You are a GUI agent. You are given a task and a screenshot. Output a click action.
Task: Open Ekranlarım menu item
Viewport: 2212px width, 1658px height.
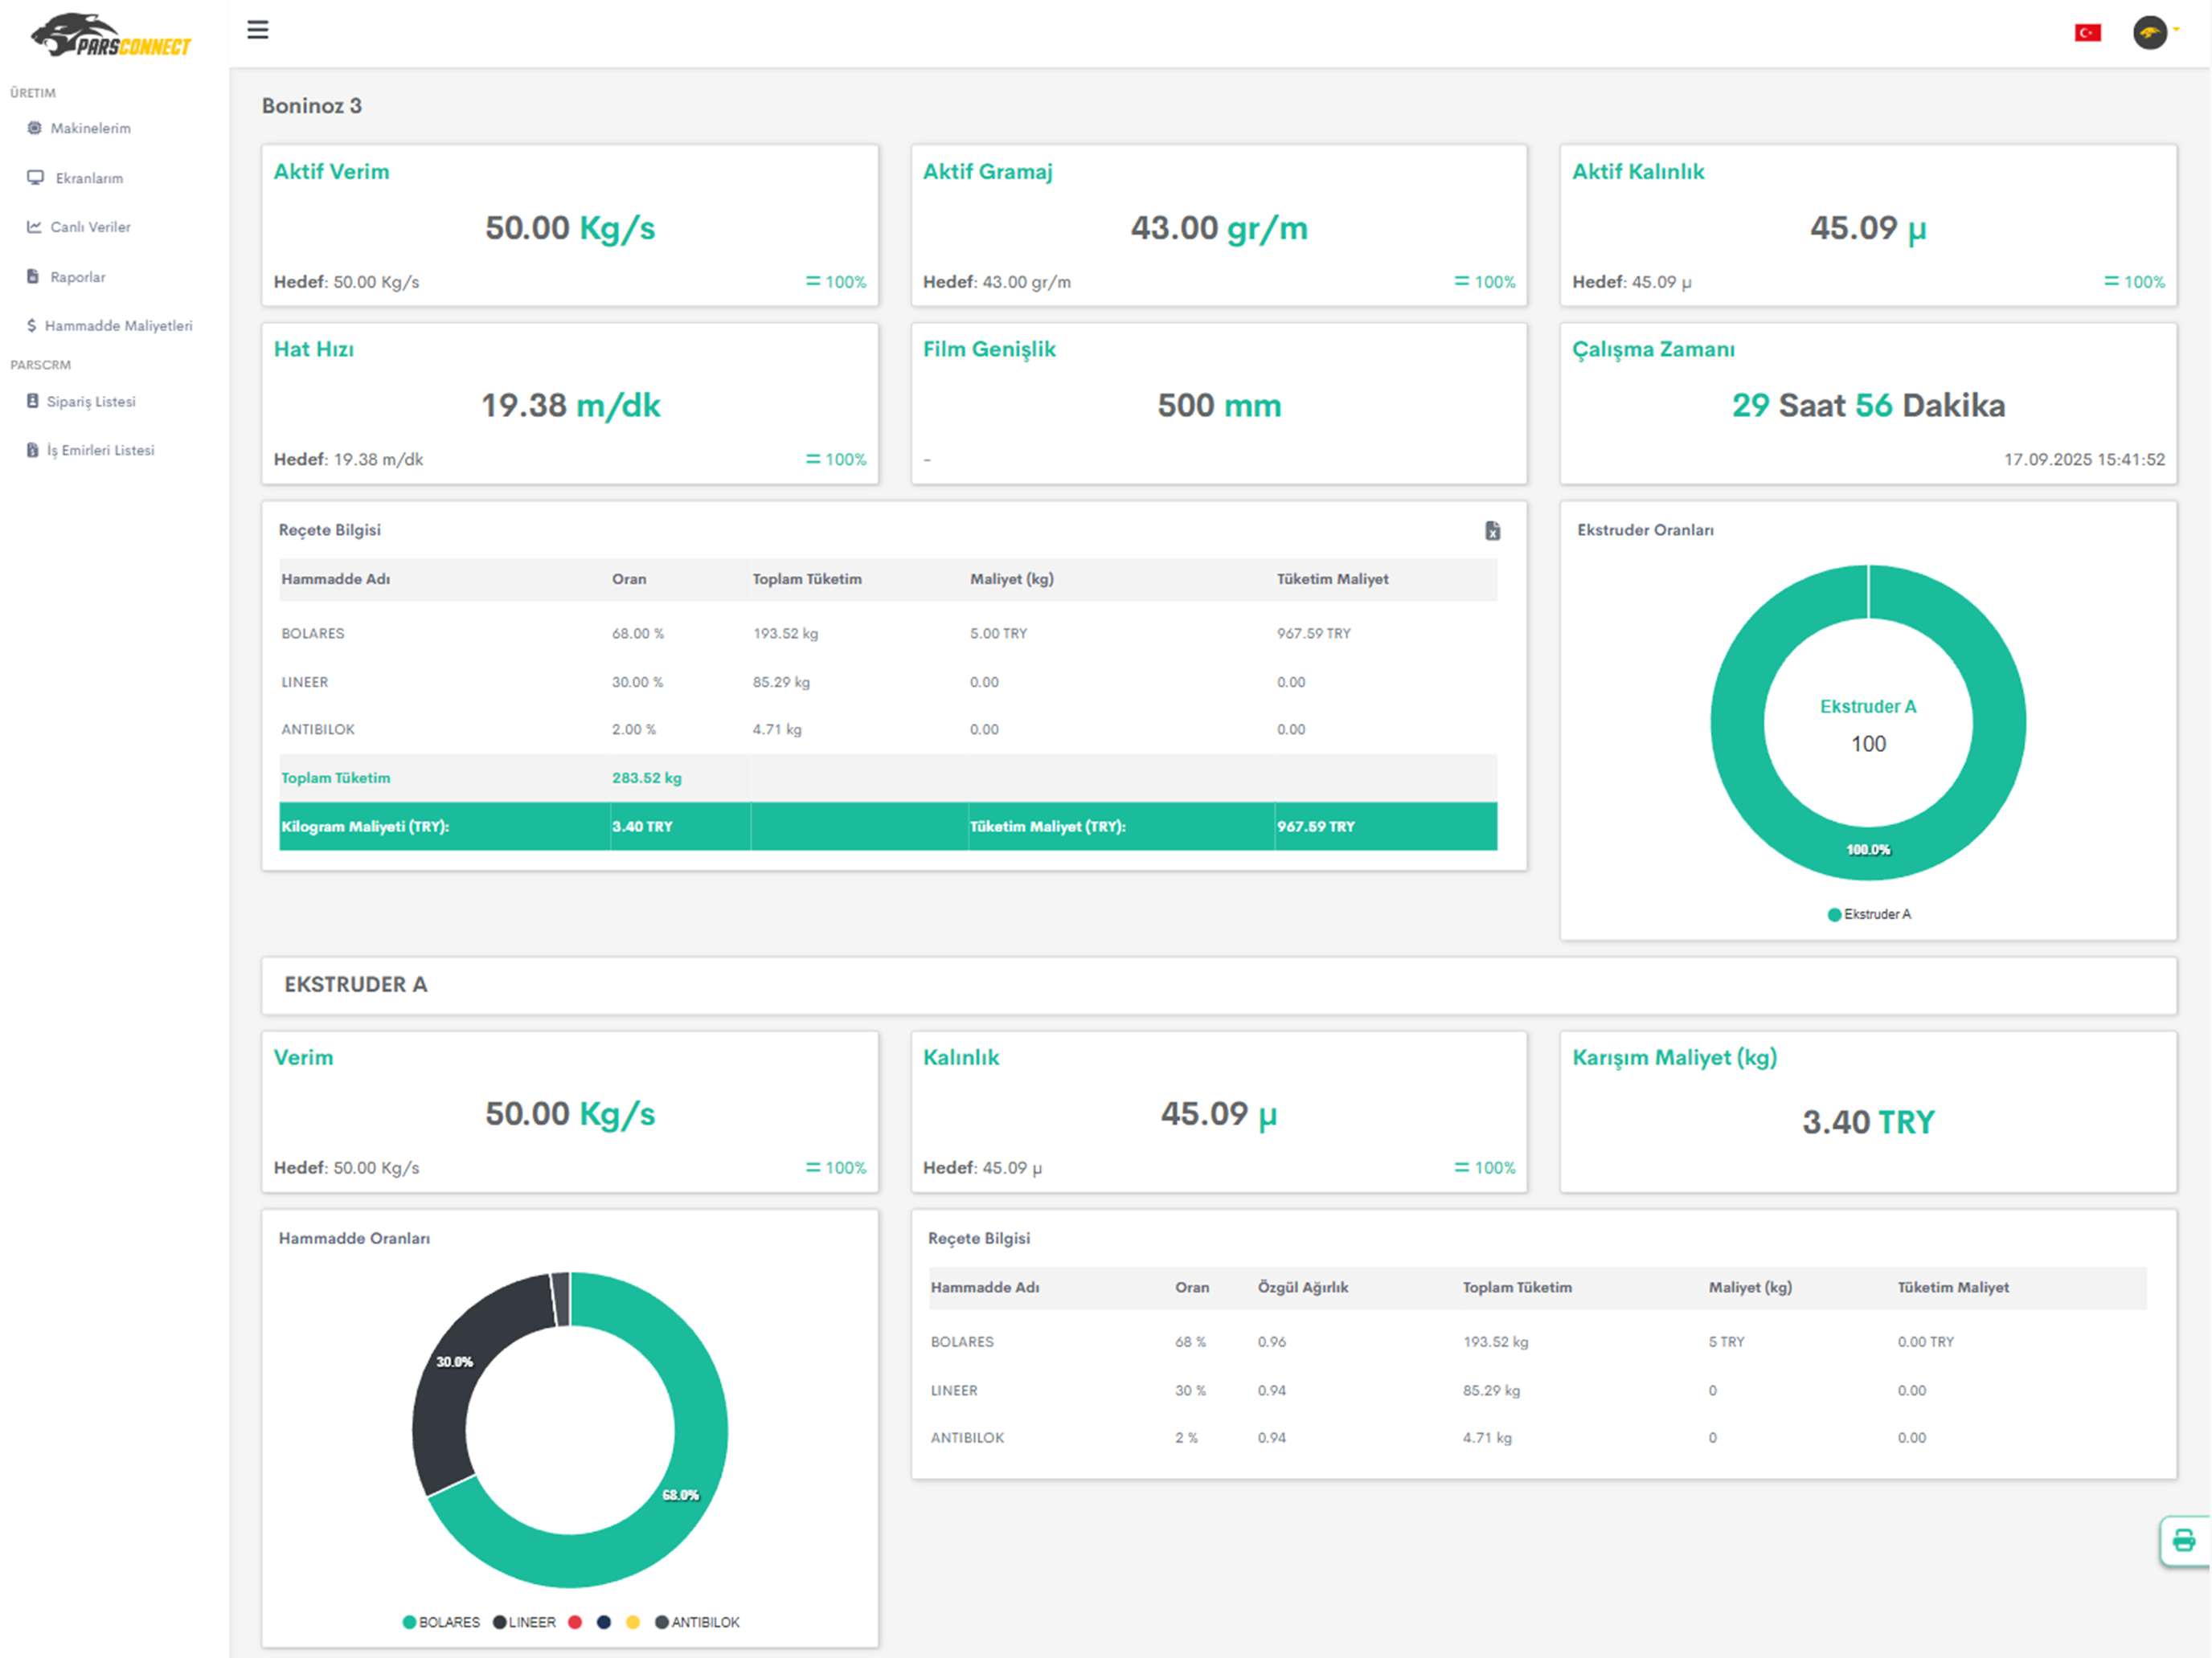point(89,178)
